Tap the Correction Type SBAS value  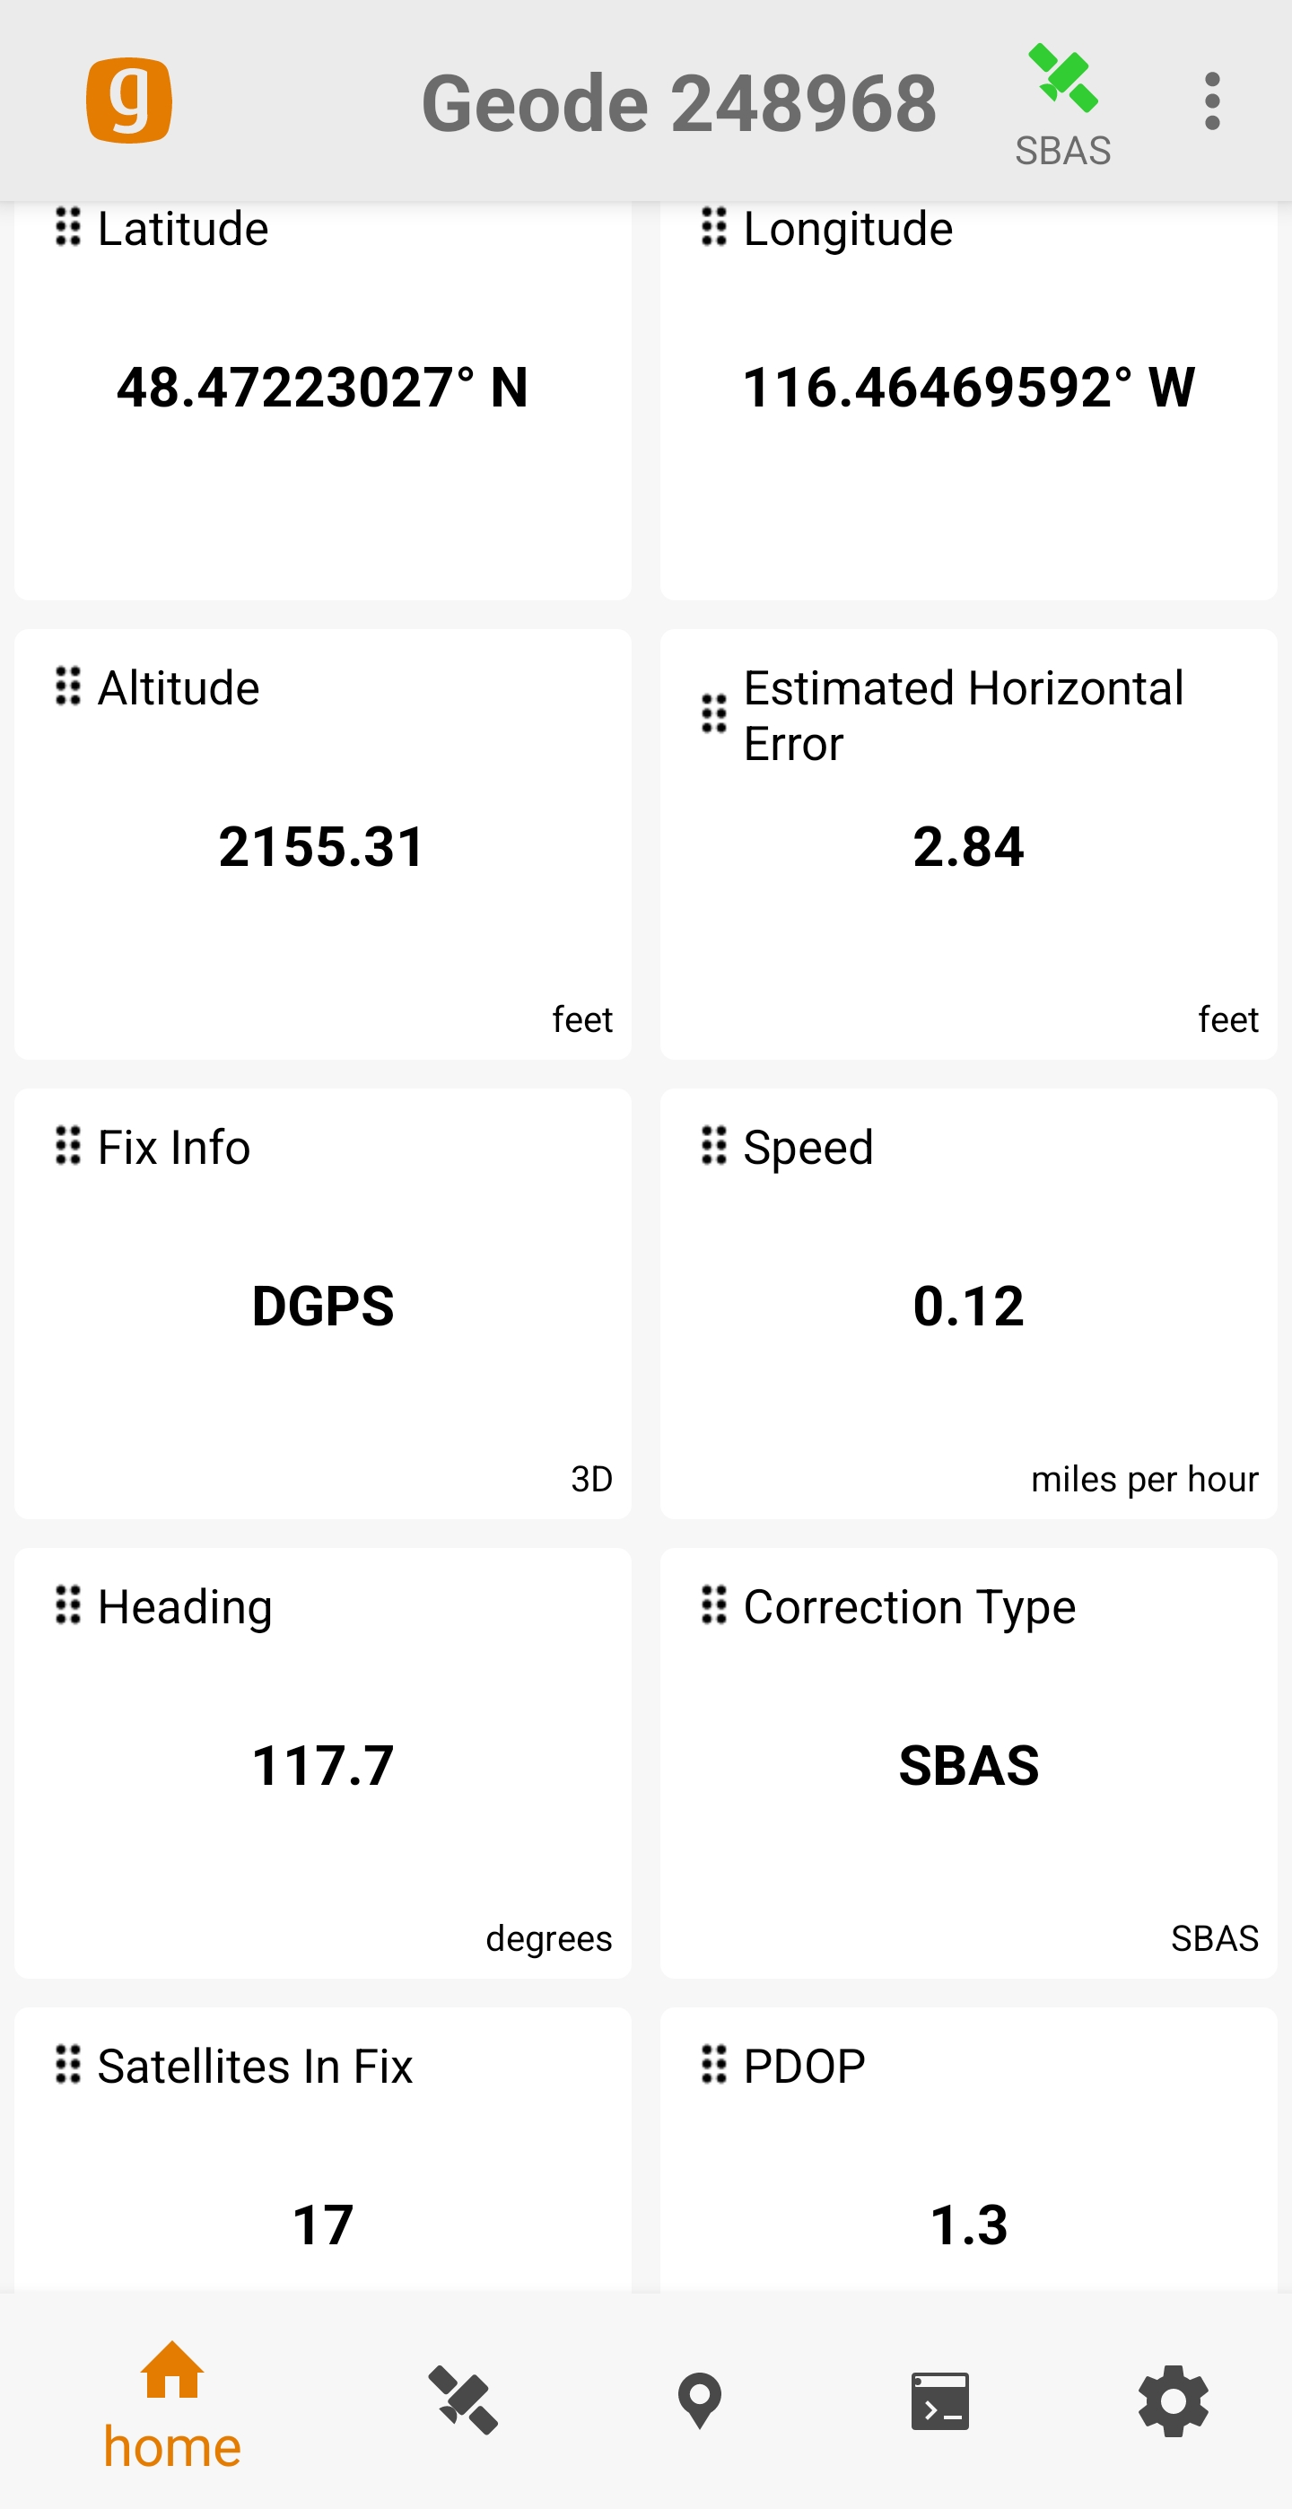point(969,1765)
